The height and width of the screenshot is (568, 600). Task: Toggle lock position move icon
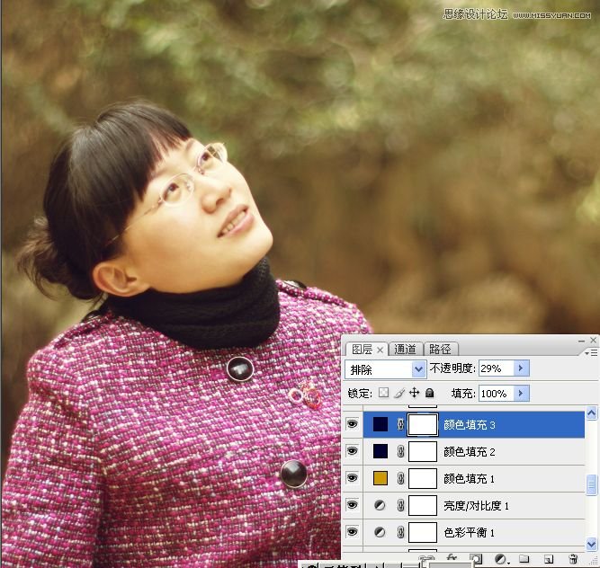pos(415,393)
